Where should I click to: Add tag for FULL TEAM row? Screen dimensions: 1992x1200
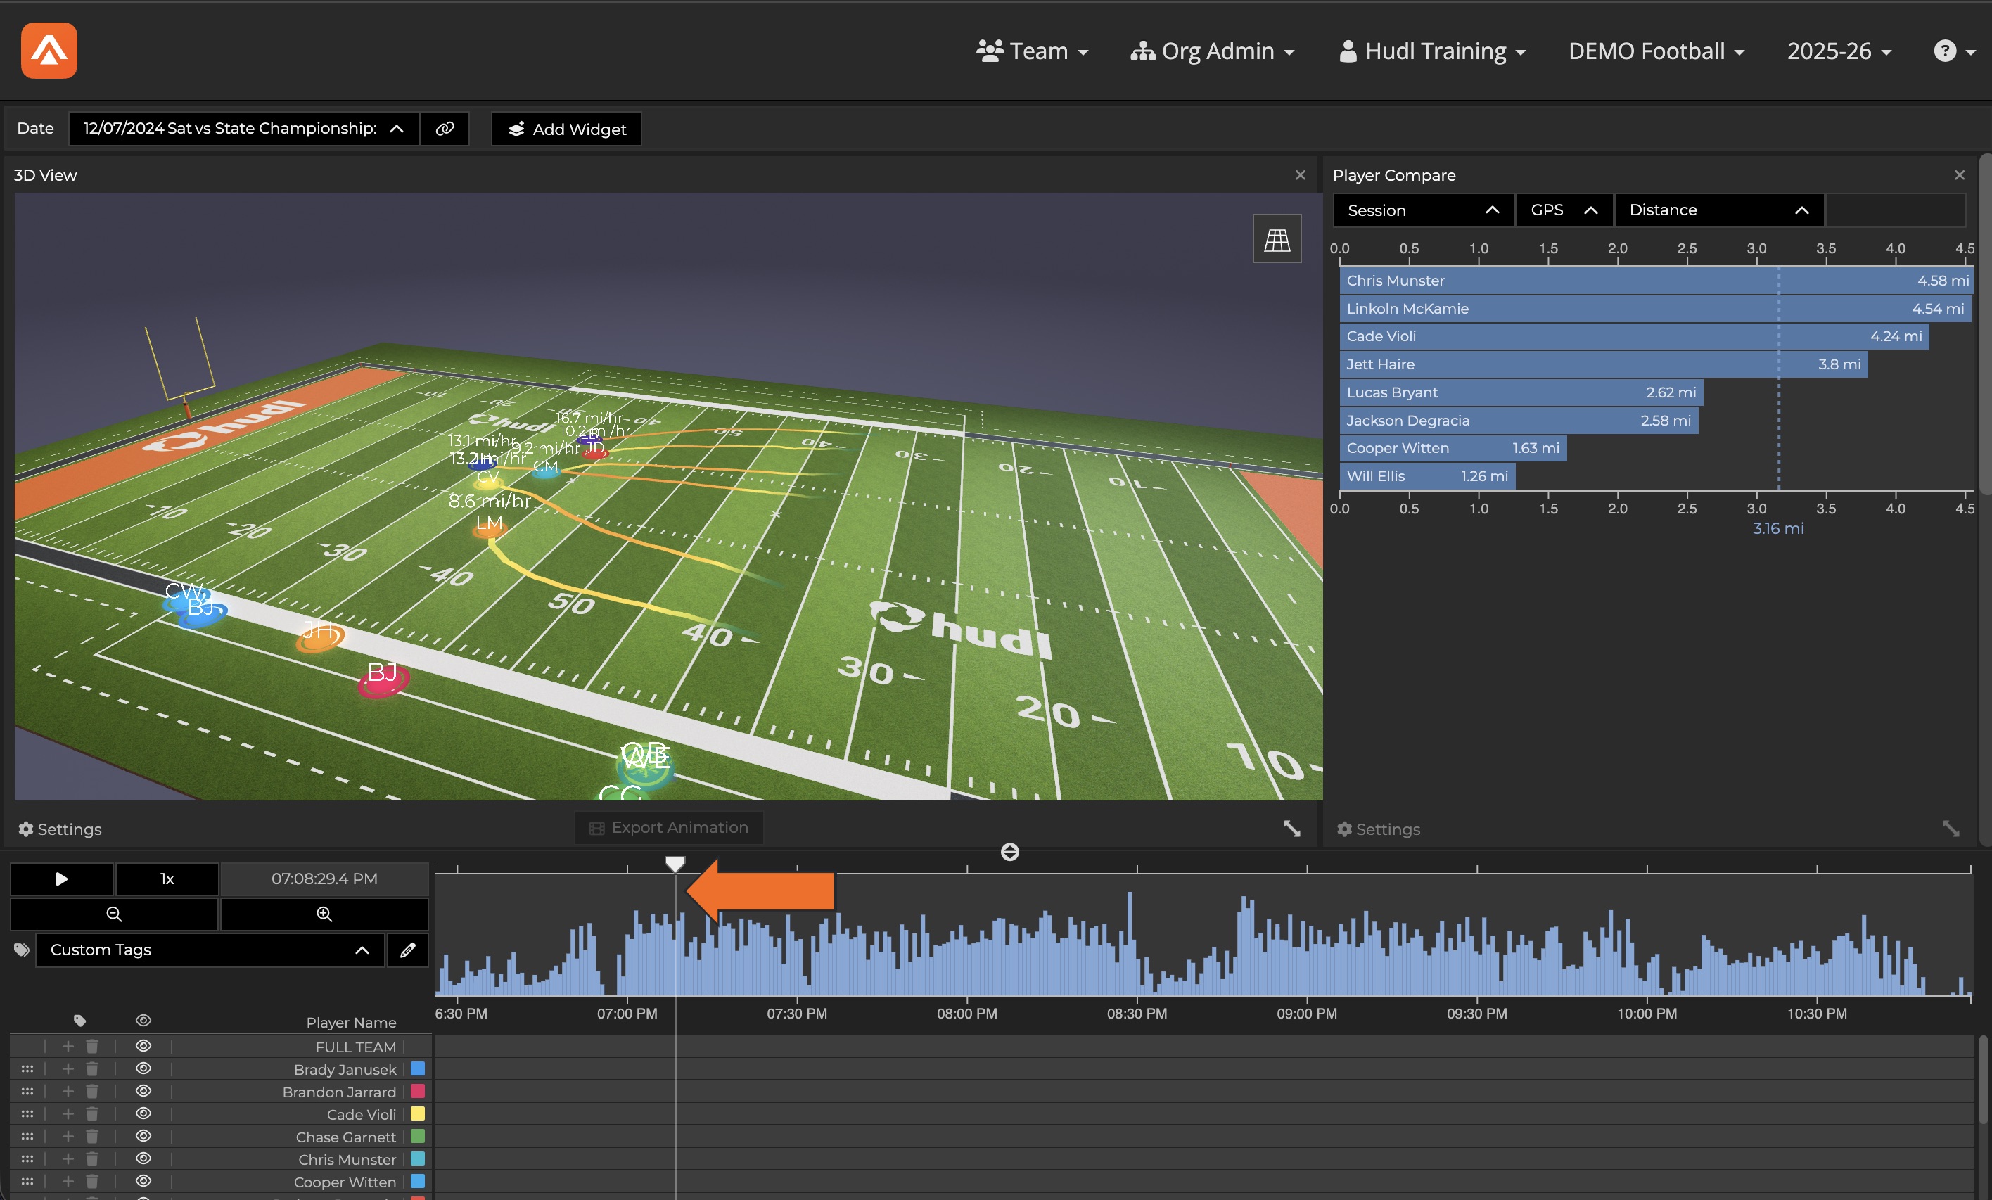68,1047
